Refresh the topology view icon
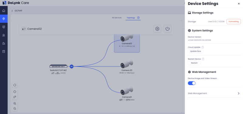 click(15, 85)
